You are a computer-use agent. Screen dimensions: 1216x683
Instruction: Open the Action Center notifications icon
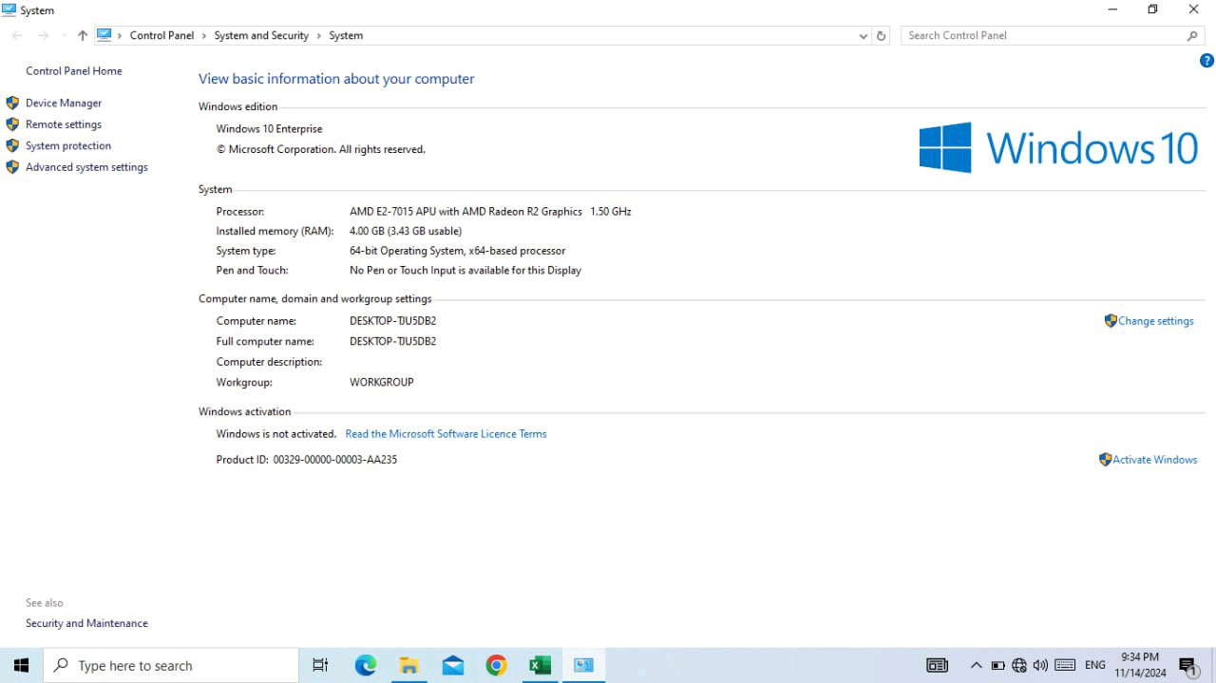[1187, 666]
